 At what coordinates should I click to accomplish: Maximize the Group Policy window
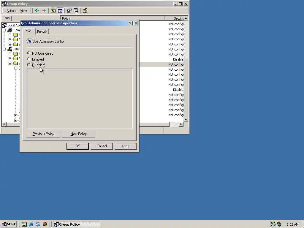point(180,4)
